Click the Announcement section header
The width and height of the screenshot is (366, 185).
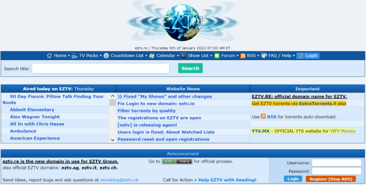[x=183, y=153]
